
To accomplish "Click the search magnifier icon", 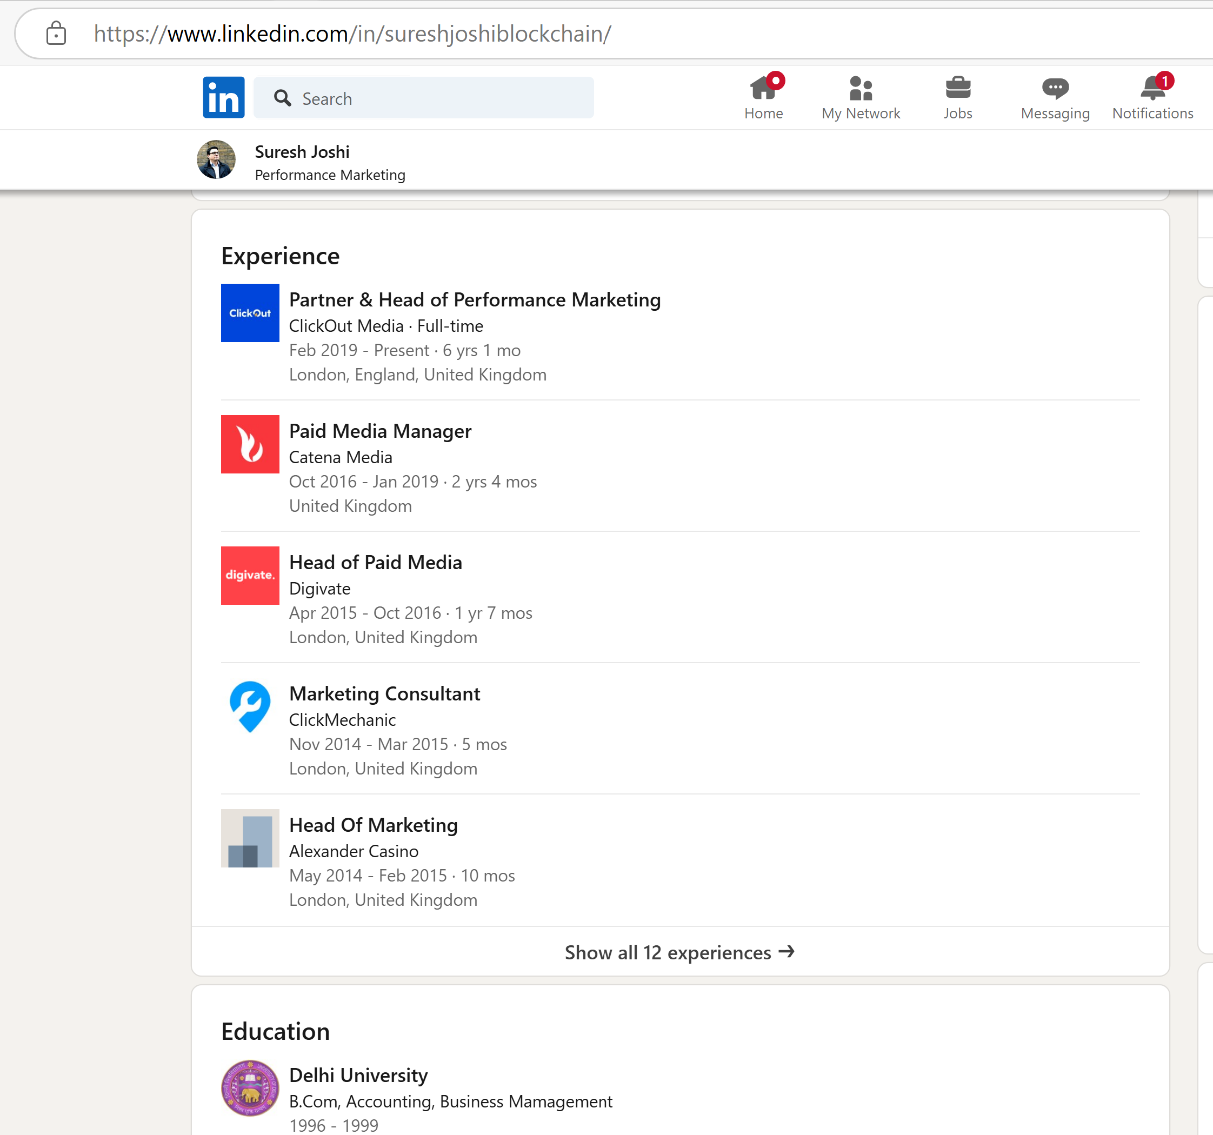I will click(283, 98).
